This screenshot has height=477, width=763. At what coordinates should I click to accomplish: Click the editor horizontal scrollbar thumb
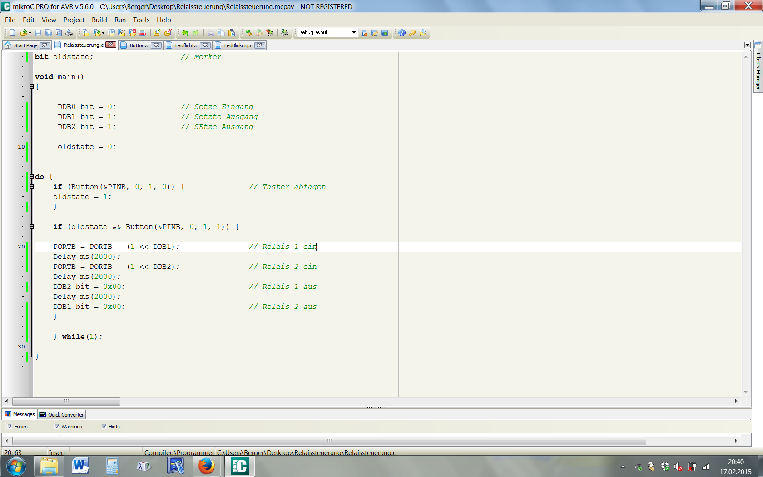click(66, 401)
